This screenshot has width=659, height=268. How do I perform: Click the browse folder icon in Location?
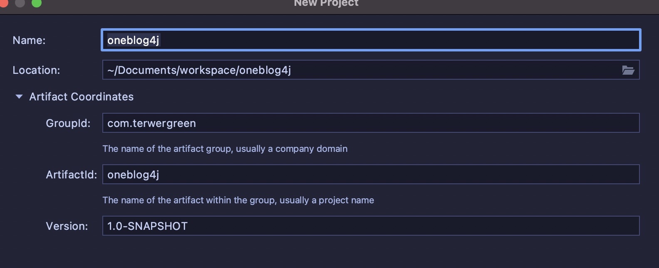[628, 70]
